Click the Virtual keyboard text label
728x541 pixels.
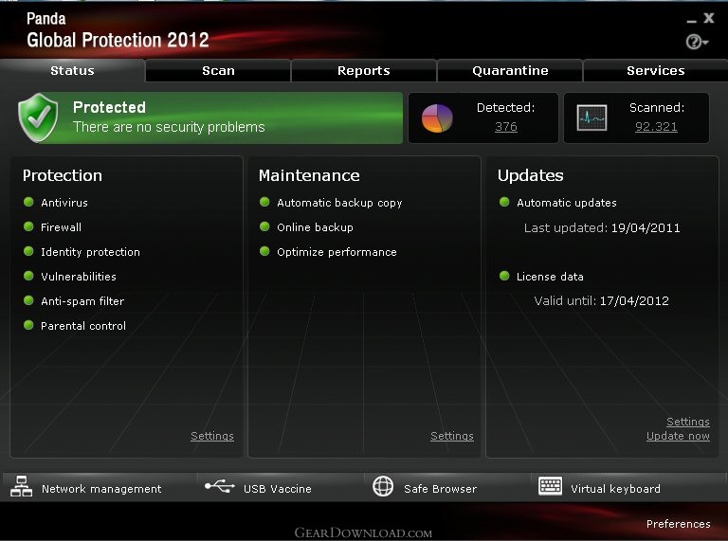pyautogui.click(x=615, y=489)
